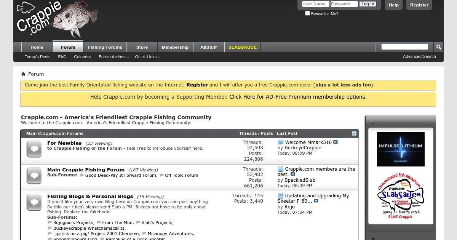Screen dimensions: 457x240
Task: Open the Off Topic Forum sub-forum
Action: pyautogui.click(x=182, y=175)
